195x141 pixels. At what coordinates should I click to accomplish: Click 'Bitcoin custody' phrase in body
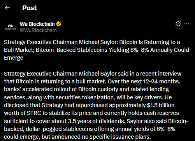pyautogui.click(x=98, y=89)
